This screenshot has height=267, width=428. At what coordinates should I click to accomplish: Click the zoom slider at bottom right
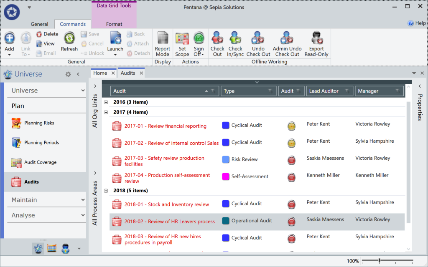(380, 261)
